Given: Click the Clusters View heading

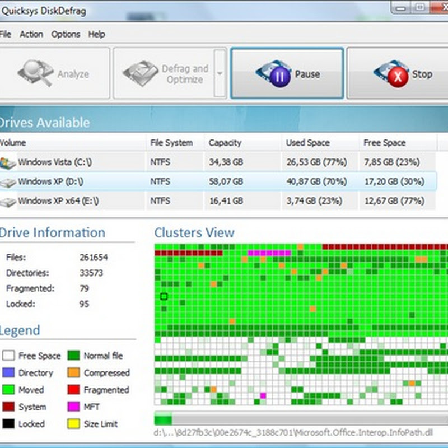Looking at the screenshot, I should (x=194, y=232).
